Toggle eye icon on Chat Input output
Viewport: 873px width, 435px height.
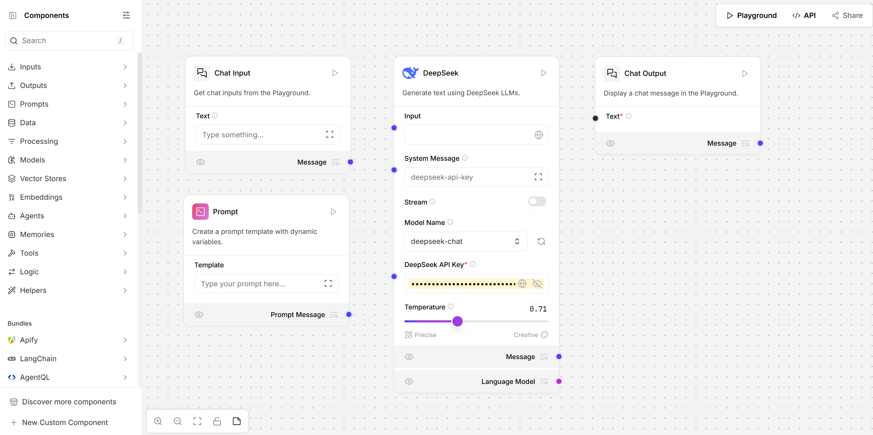(200, 162)
